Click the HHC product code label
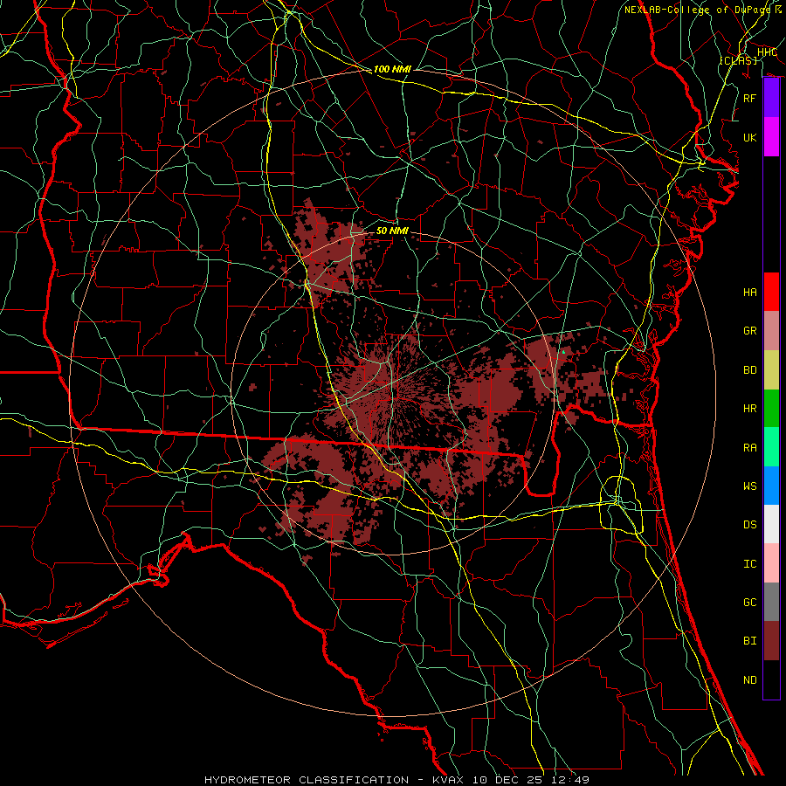 click(x=767, y=52)
